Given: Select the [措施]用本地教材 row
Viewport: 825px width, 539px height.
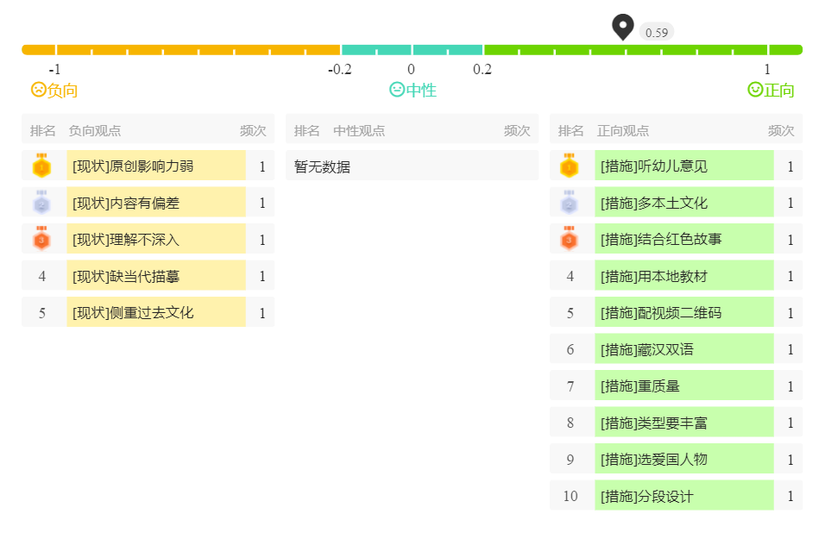Looking at the screenshot, I should (676, 276).
